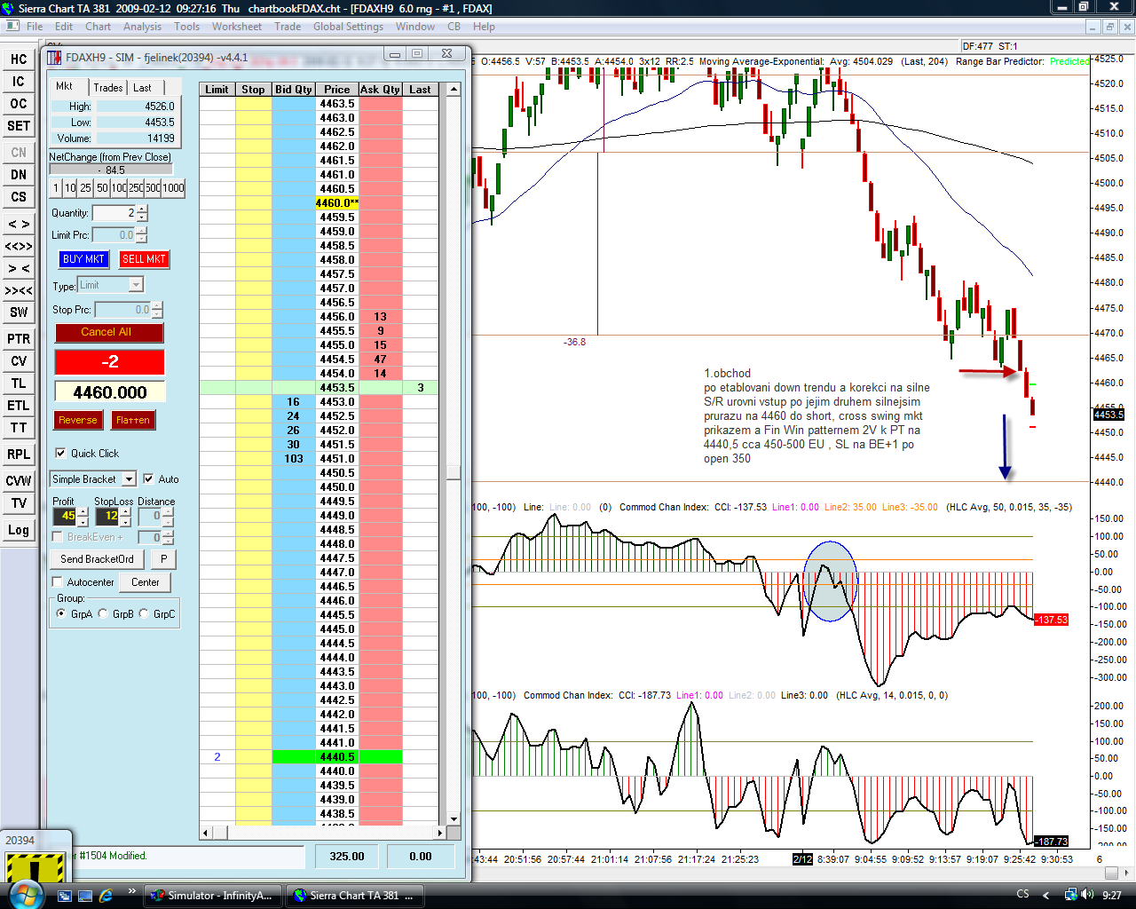The image size is (1136, 909).
Task: Click the '< >' expand spacing button
Action: [x=19, y=224]
